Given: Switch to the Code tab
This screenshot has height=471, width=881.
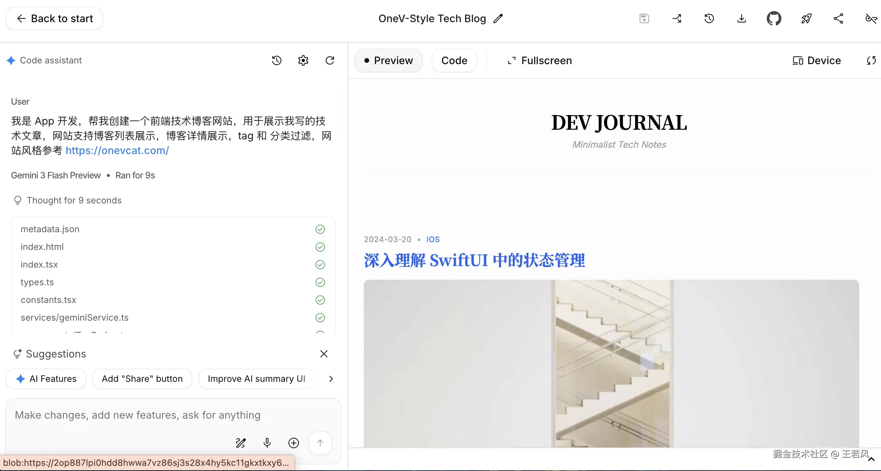Looking at the screenshot, I should pyautogui.click(x=454, y=60).
